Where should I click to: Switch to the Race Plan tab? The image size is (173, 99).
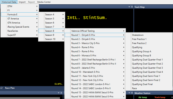point(10,88)
